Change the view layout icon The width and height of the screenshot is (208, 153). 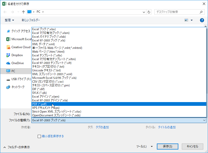point(186,20)
